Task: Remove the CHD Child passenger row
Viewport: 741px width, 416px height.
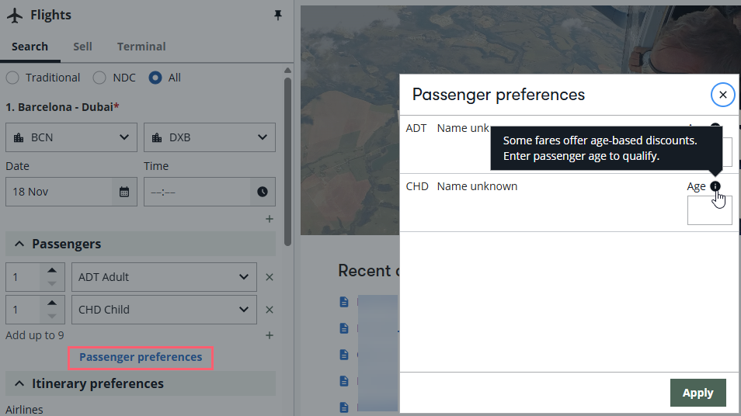Action: pos(270,310)
